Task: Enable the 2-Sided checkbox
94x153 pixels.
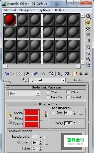Action: point(68,92)
